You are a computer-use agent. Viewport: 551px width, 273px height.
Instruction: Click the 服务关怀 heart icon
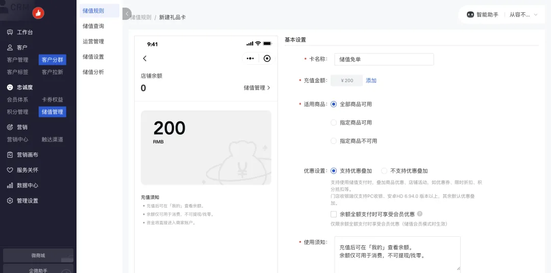(10, 170)
